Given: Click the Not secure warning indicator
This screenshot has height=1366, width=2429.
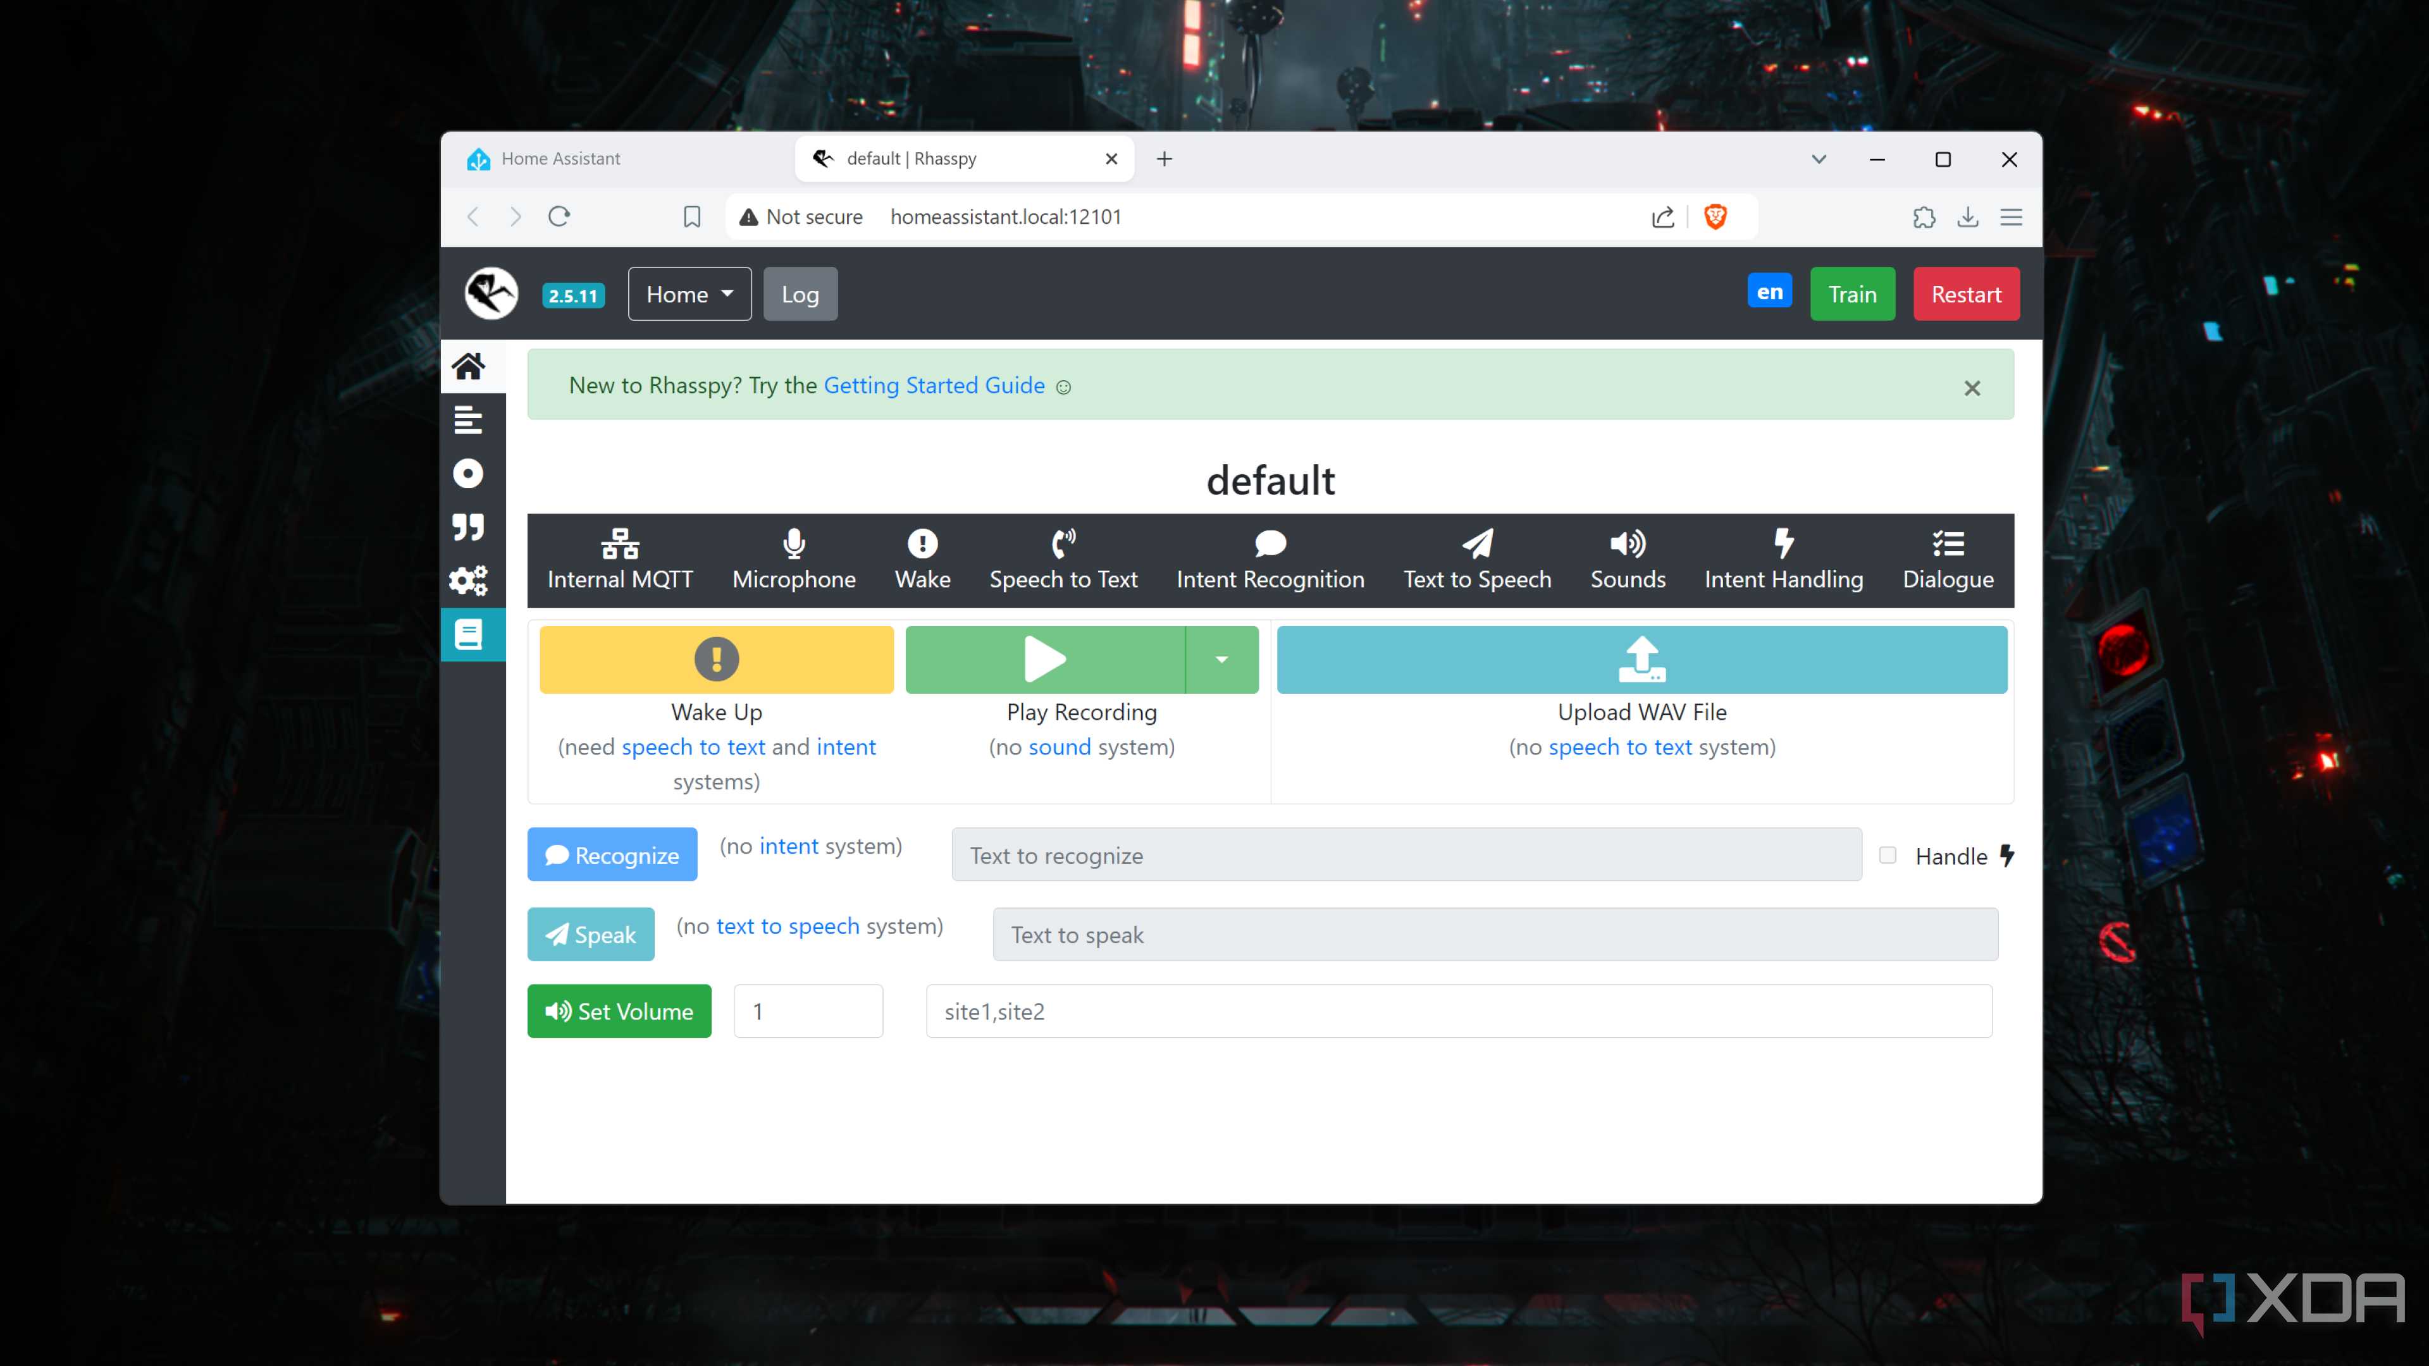Looking at the screenshot, I should point(801,217).
